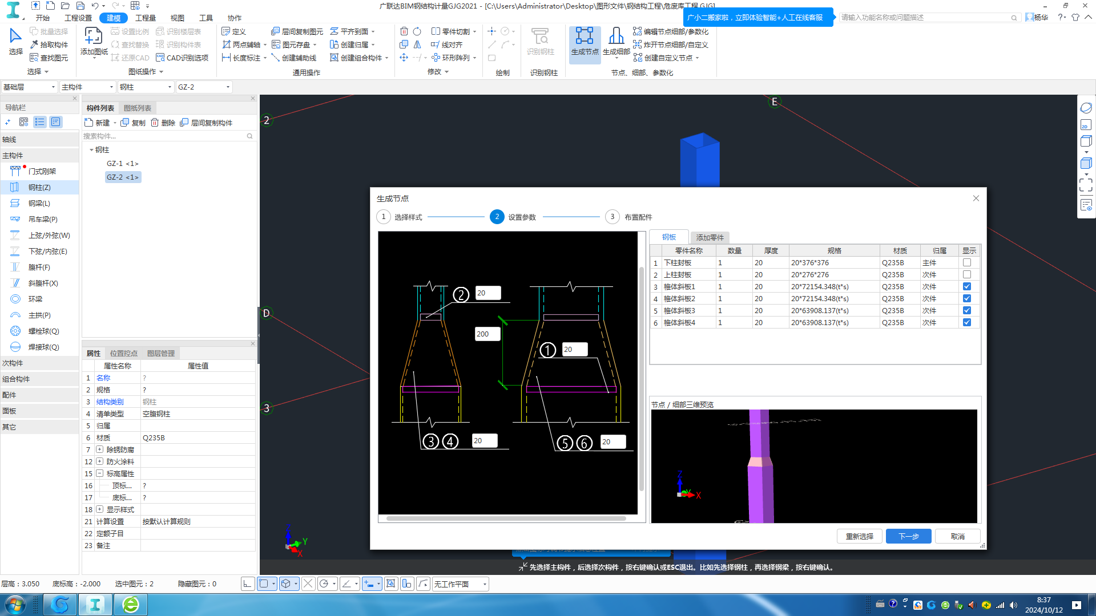Click the 重新选择 button
The height and width of the screenshot is (616, 1096).
point(859,536)
